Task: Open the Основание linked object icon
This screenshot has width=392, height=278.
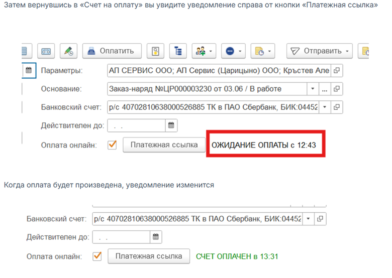Action: coord(337,89)
